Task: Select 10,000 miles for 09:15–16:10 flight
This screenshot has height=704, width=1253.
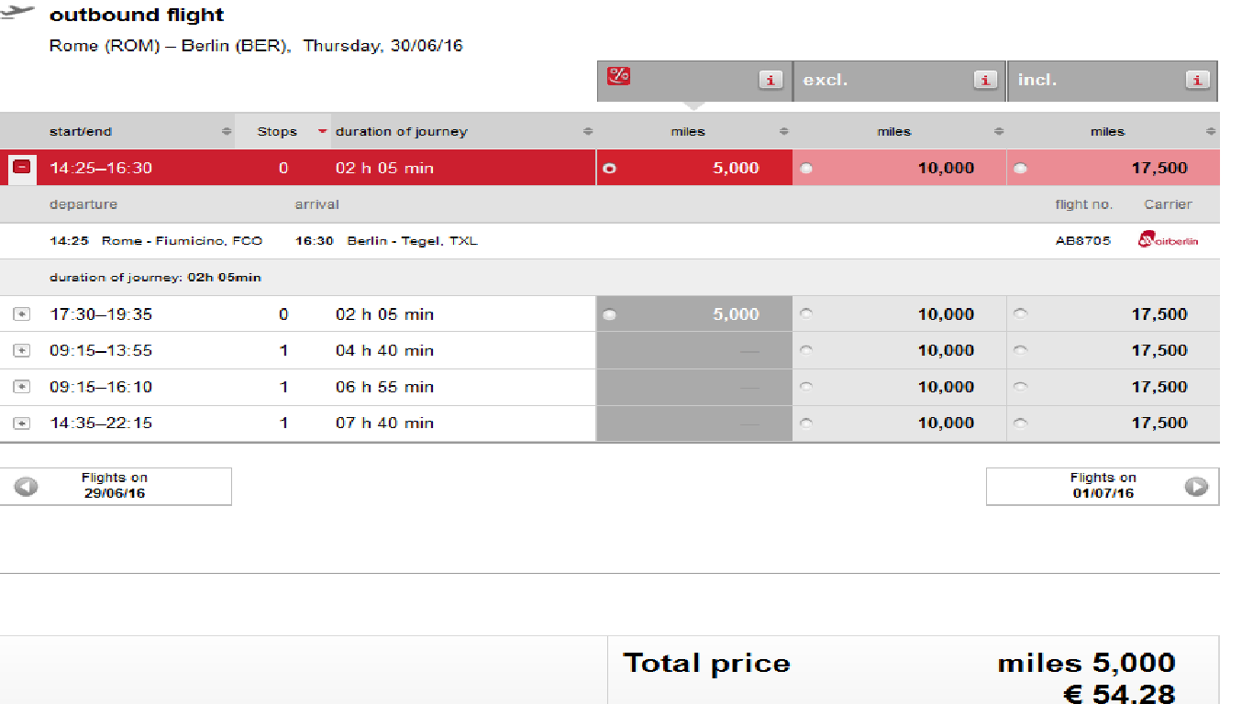Action: click(x=806, y=387)
